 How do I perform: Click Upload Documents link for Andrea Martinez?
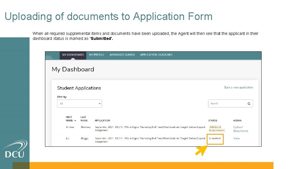click(x=240, y=129)
